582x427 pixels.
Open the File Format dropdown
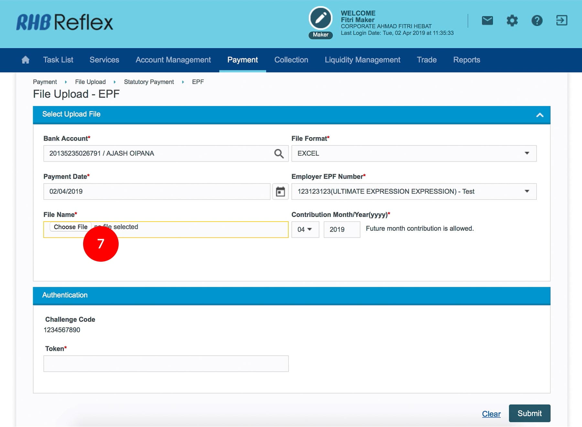[x=414, y=154]
